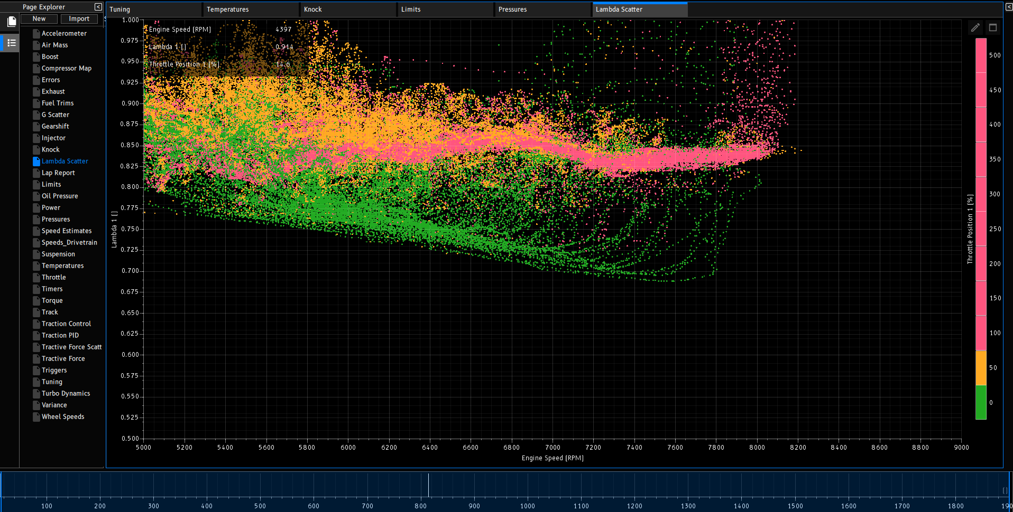Open the Power page icon
The height and width of the screenshot is (512, 1013).
36,207
